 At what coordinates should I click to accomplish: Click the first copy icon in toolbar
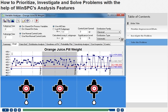[x=5, y=21]
